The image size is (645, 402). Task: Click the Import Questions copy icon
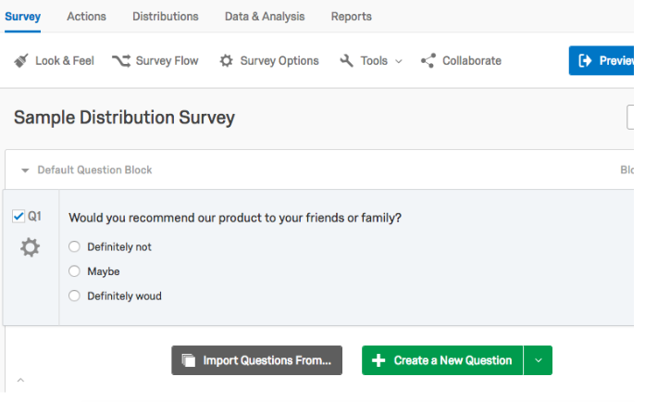[x=189, y=360]
